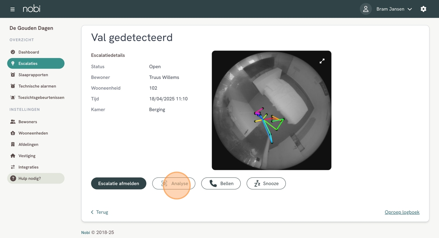The height and width of the screenshot is (238, 439).
Task: Open Slaaprapporten in the sidebar
Action: click(33, 75)
